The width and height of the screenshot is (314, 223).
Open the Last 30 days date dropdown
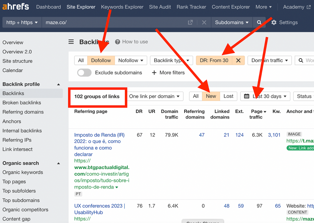pos(265,96)
